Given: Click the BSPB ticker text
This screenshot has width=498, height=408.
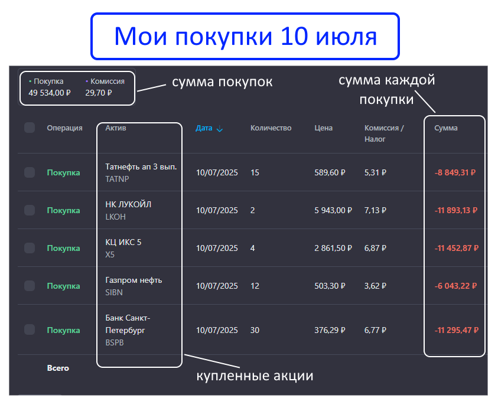Looking at the screenshot, I should click(115, 342).
